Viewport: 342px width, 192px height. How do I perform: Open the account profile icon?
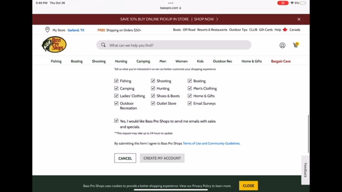coord(282,45)
